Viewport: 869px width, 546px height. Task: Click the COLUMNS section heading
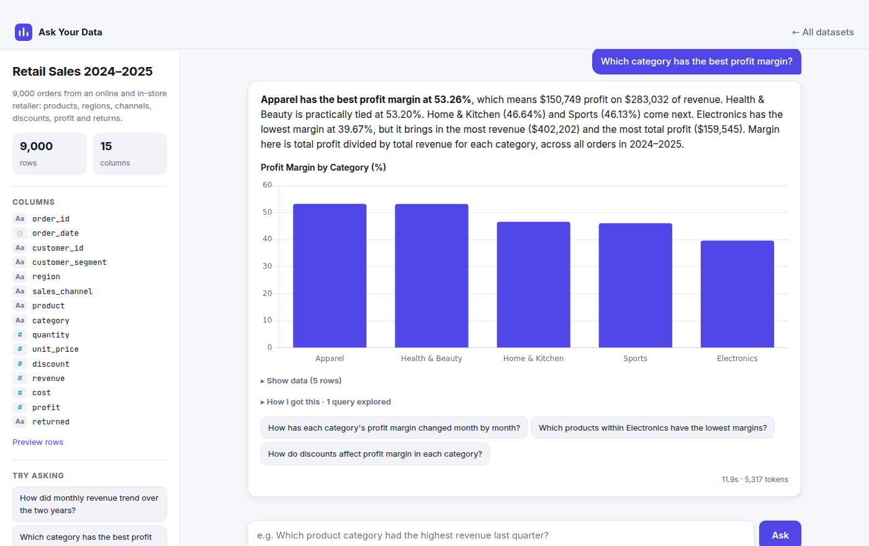(34, 202)
